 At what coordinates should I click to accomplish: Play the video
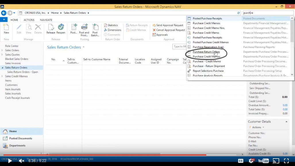[10, 161]
